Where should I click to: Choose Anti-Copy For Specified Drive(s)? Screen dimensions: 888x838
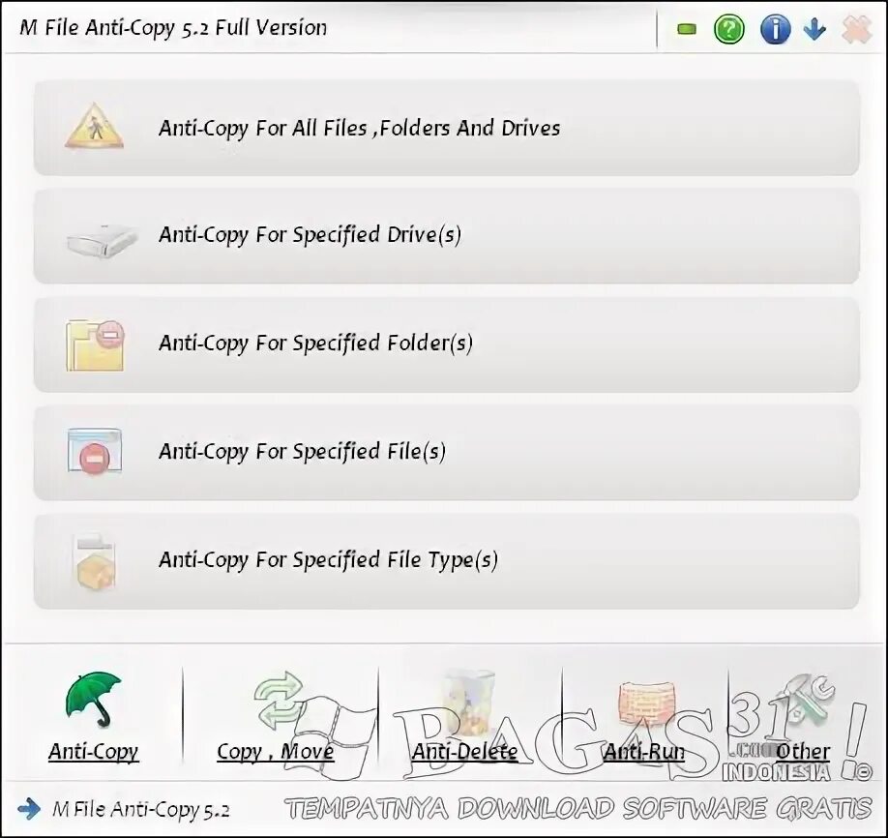447,236
